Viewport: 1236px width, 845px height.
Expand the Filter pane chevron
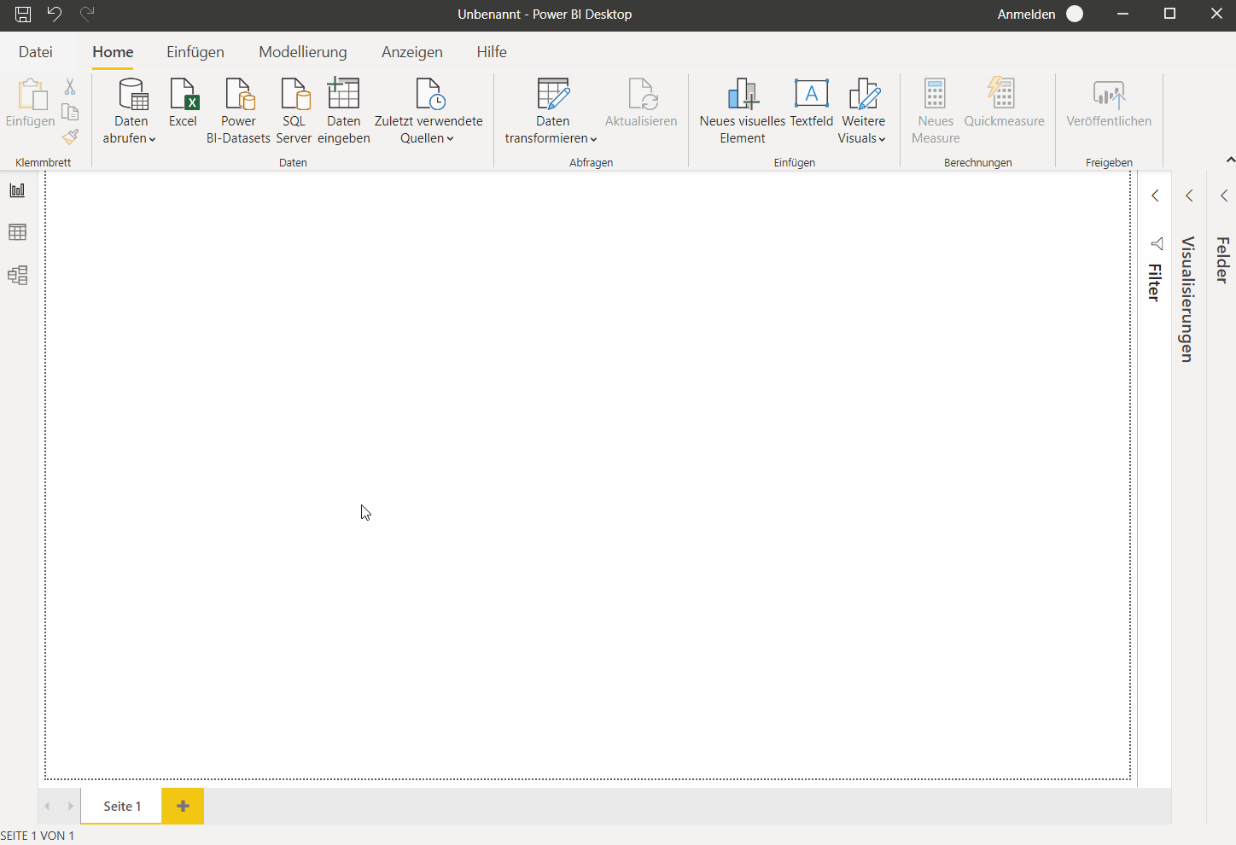[x=1155, y=195]
